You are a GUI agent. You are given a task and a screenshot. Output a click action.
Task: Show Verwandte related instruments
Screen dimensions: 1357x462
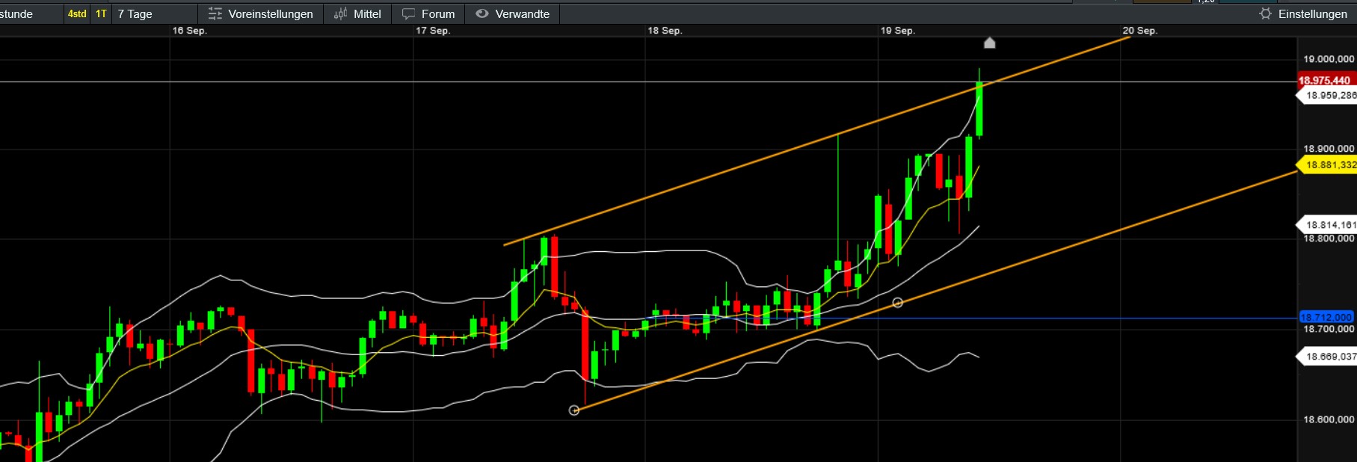click(513, 13)
